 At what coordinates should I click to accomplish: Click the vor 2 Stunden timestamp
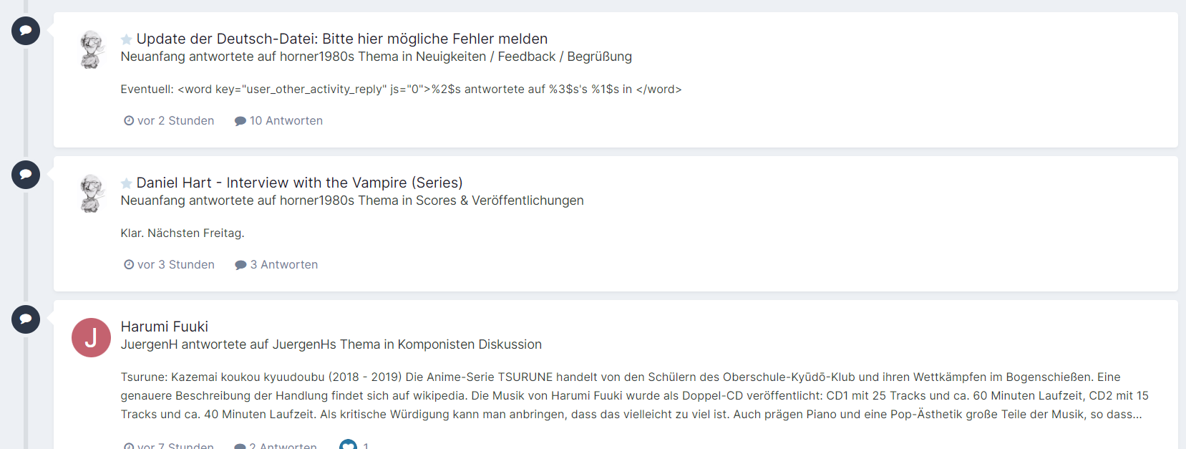tap(175, 120)
